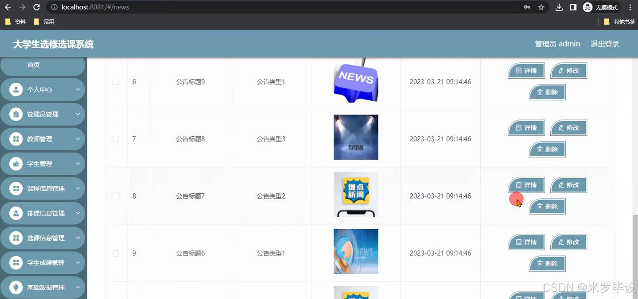Click 删除 button for 公告标题8

[548, 149]
